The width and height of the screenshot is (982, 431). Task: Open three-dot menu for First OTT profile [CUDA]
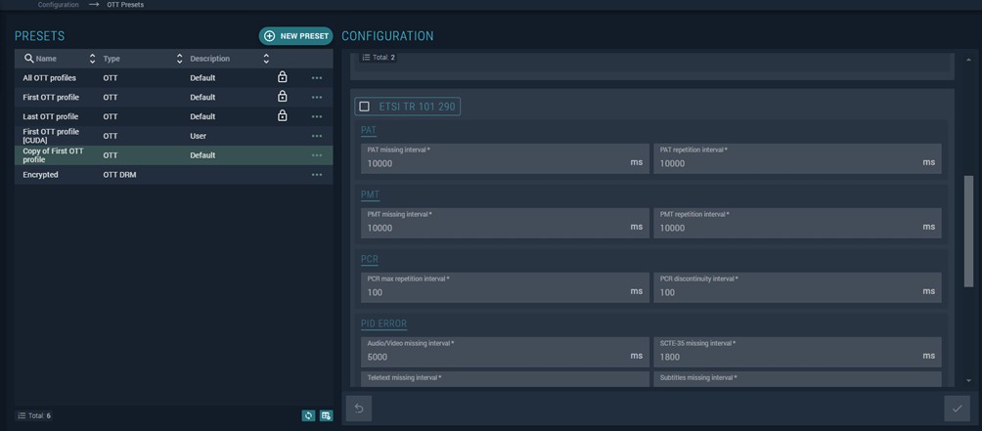(x=317, y=136)
